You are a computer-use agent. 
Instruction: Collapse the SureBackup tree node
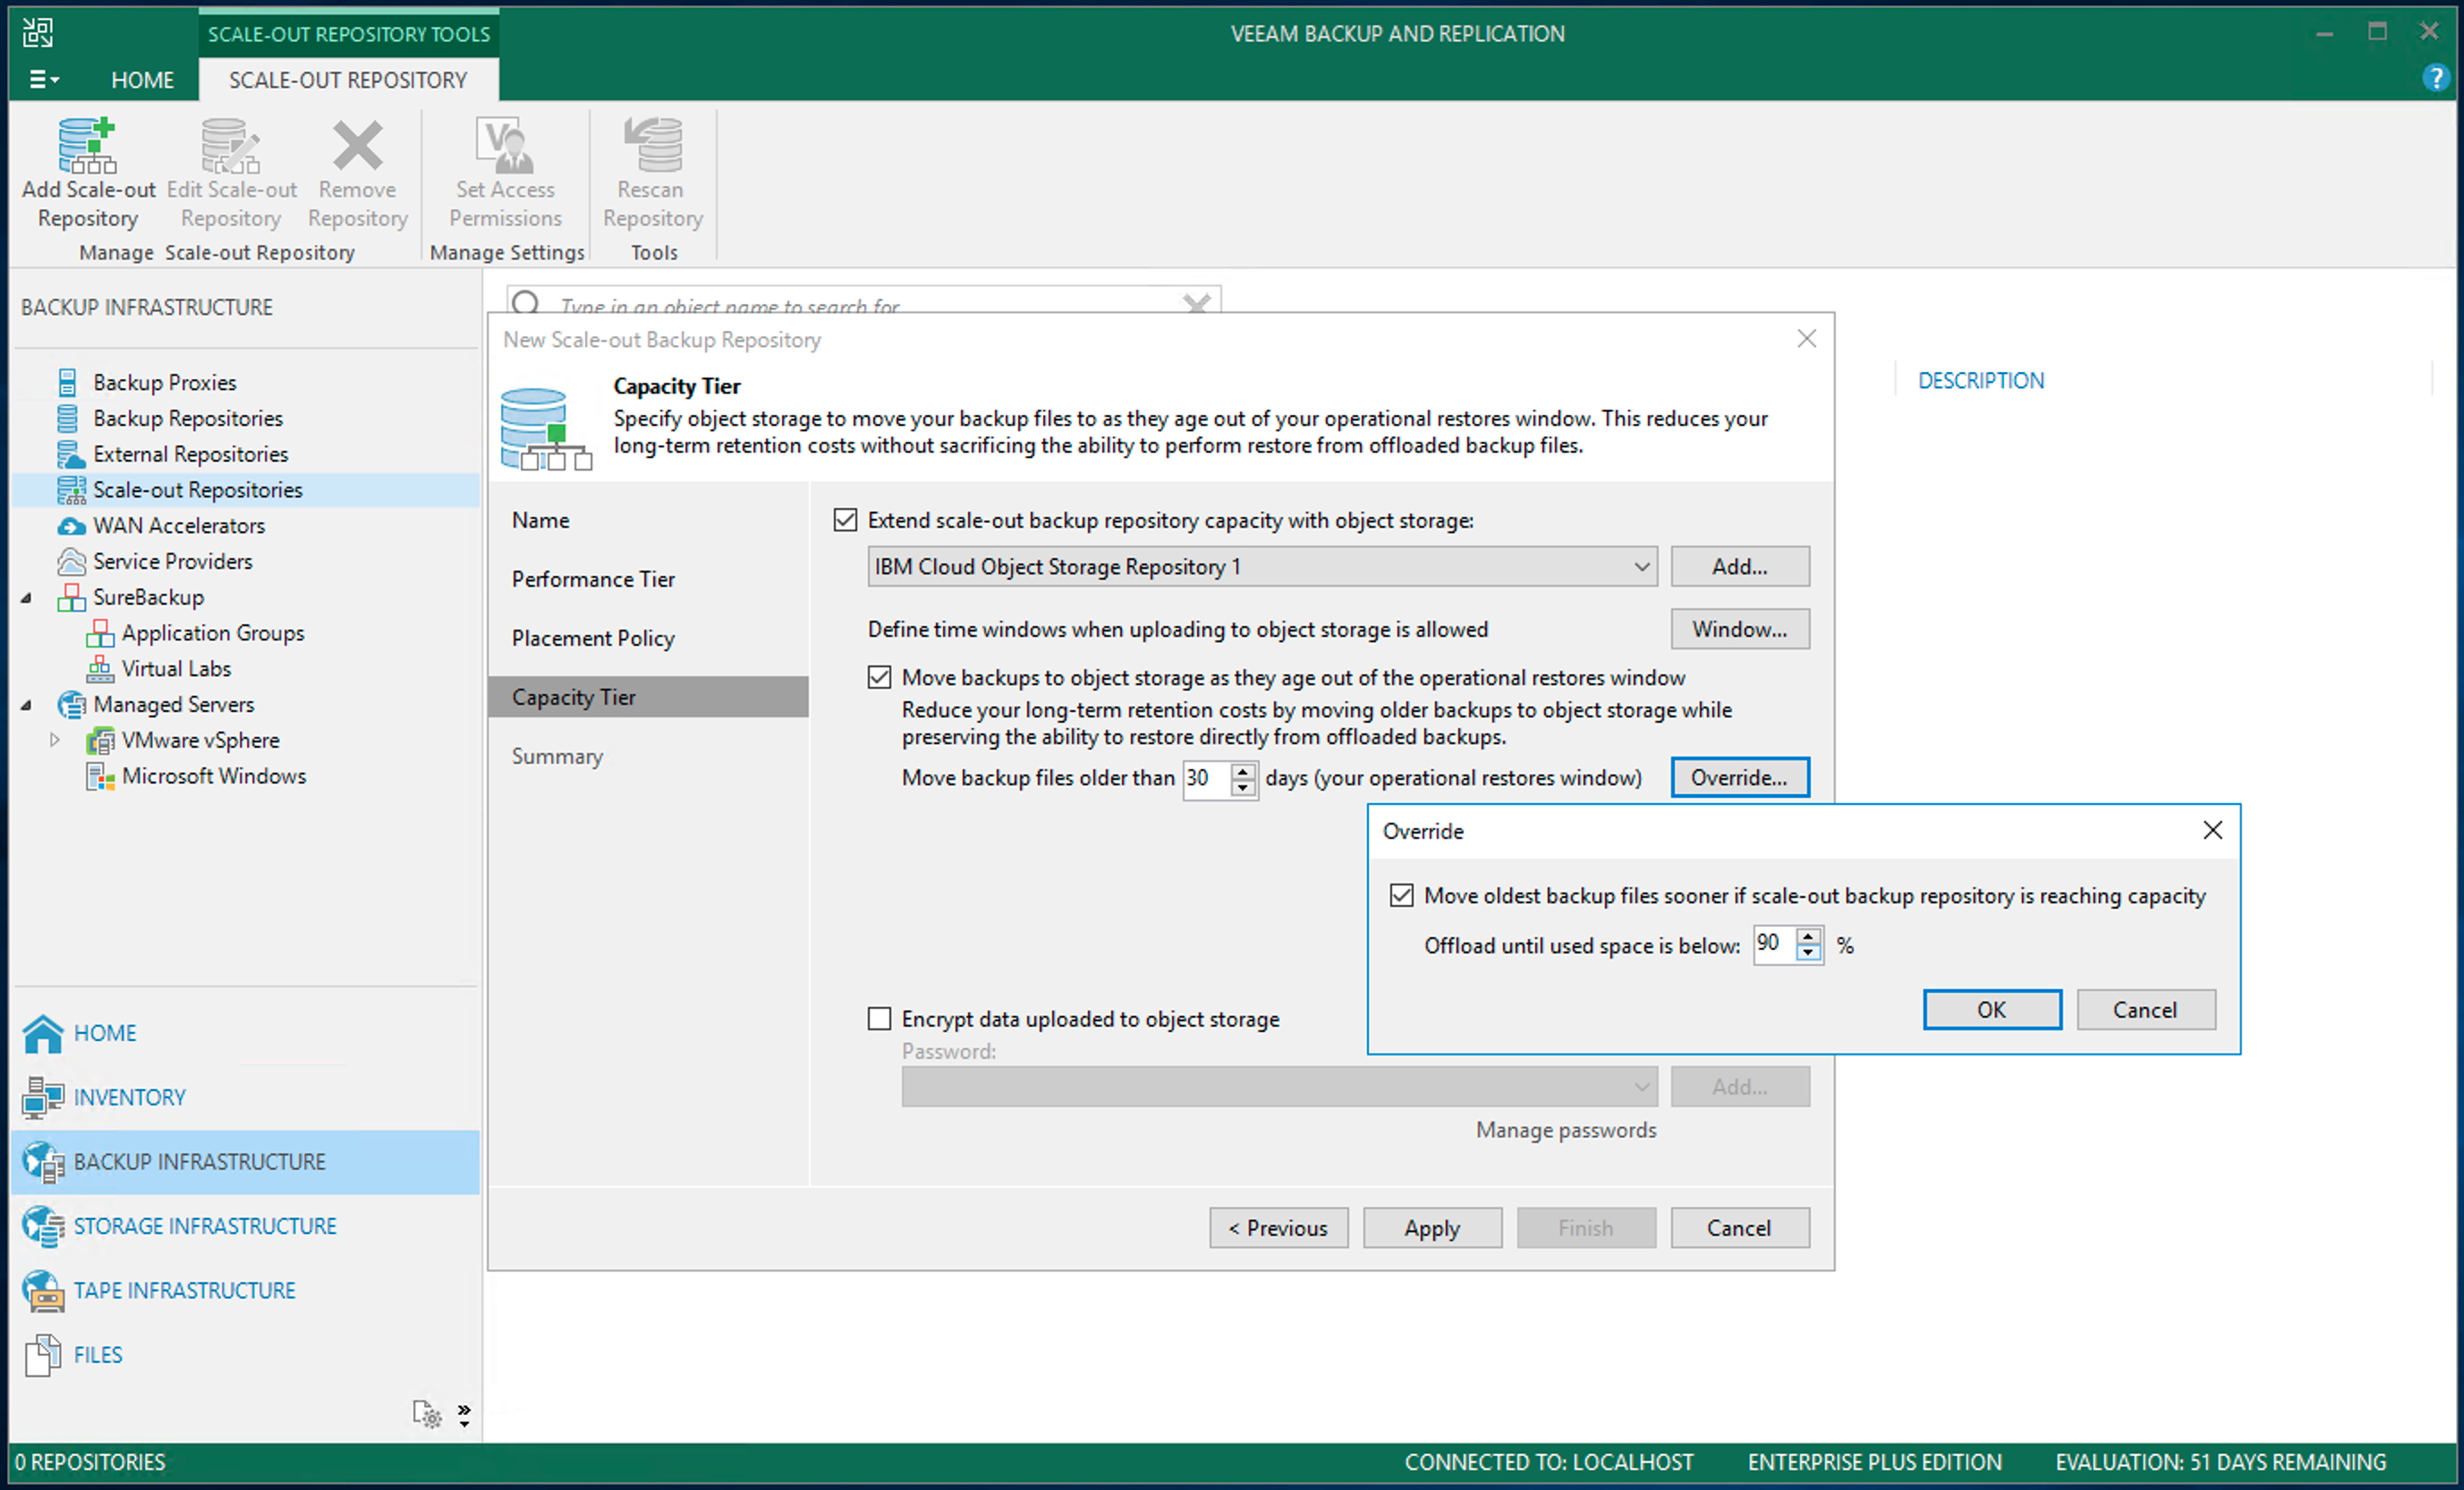pyautogui.click(x=27, y=597)
